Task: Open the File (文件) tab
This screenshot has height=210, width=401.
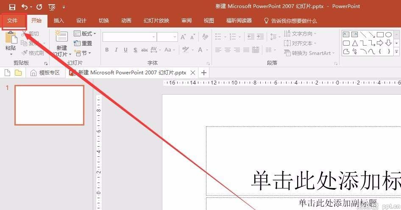Action: (x=13, y=20)
